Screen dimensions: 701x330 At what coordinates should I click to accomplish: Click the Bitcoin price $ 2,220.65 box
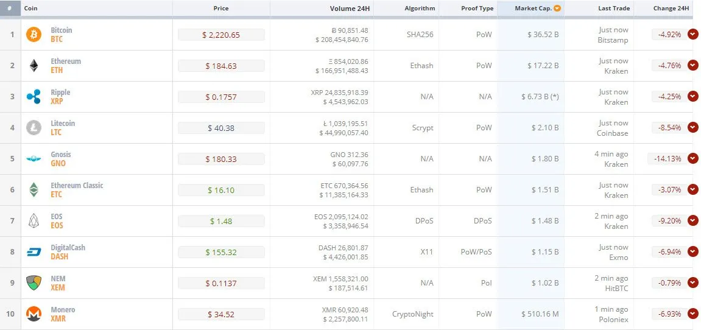tap(221, 35)
